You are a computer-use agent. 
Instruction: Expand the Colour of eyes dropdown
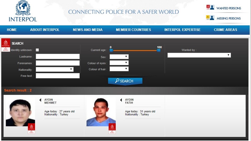[x=119, y=63]
